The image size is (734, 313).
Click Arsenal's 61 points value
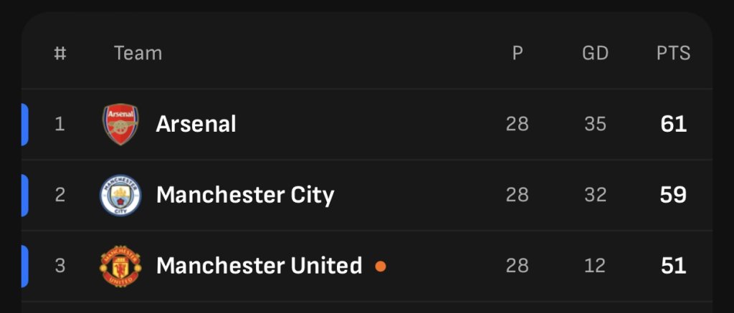(673, 125)
